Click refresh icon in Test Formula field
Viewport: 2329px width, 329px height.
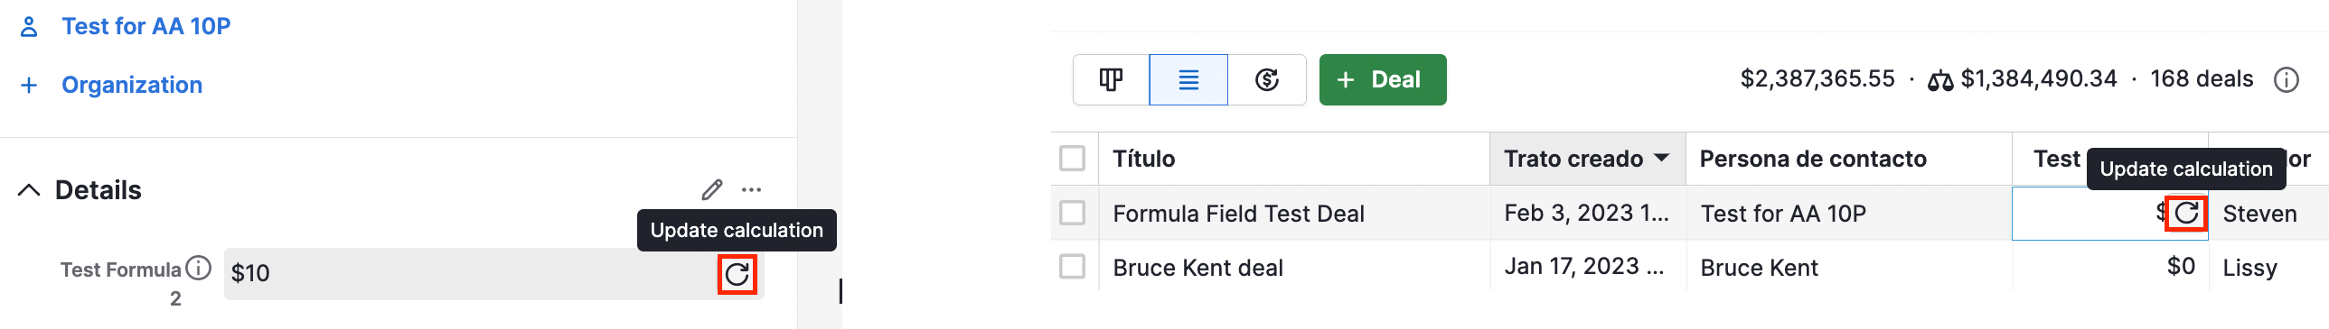click(x=737, y=274)
